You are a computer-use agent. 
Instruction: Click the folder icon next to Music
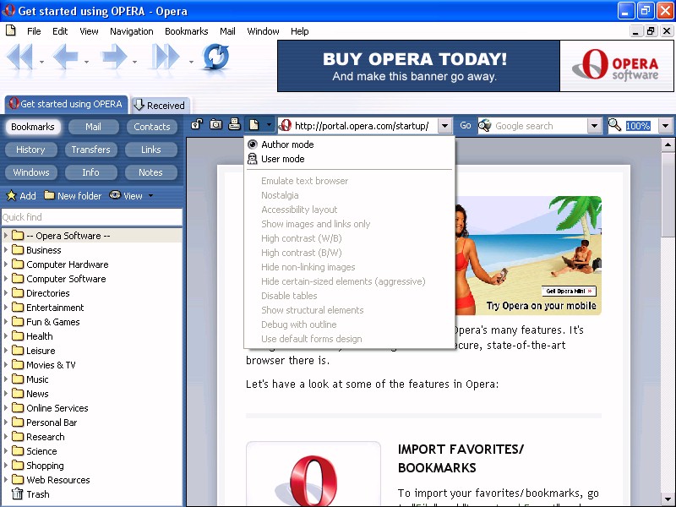click(x=18, y=379)
